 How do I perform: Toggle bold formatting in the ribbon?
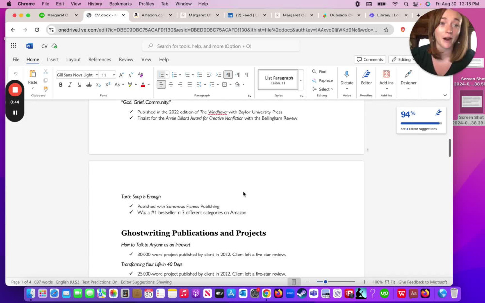[x=61, y=85]
